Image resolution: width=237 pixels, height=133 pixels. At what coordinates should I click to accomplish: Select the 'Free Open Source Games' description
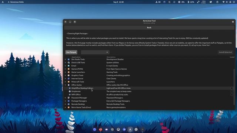point(117,69)
